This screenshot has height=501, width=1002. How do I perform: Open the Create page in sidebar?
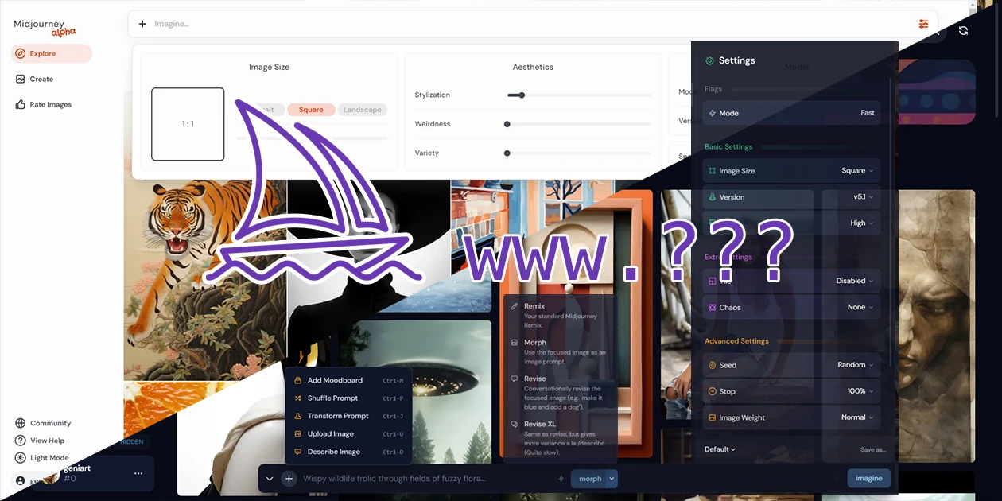(35, 79)
